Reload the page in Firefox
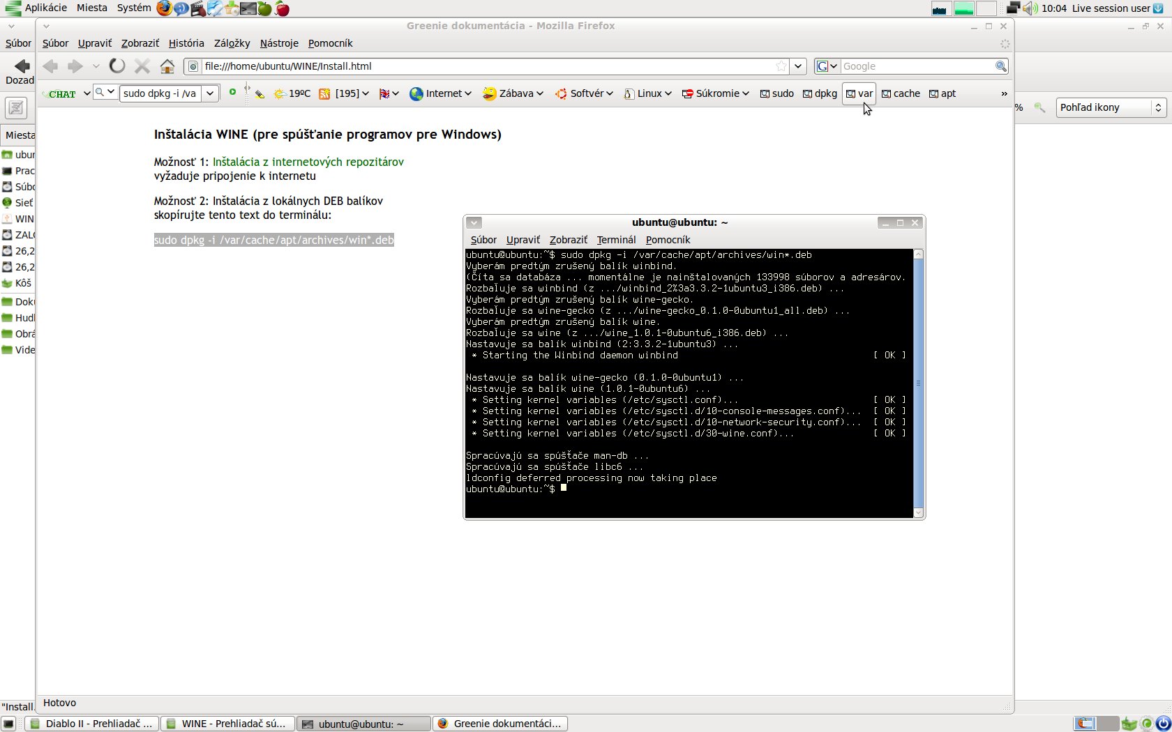The width and height of the screenshot is (1172, 732). point(117,66)
